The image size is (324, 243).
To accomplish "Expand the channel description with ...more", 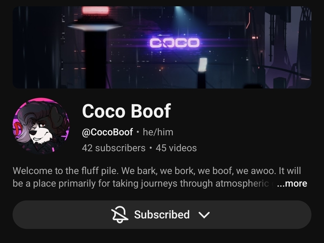I will click(292, 183).
